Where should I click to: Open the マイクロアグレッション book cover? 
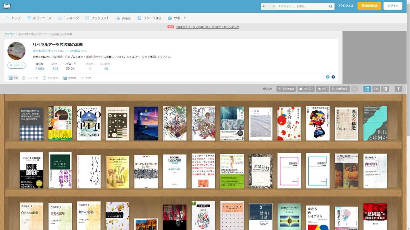tap(232, 171)
